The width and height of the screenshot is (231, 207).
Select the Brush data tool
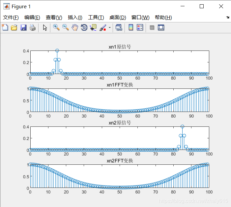pos(103,28)
